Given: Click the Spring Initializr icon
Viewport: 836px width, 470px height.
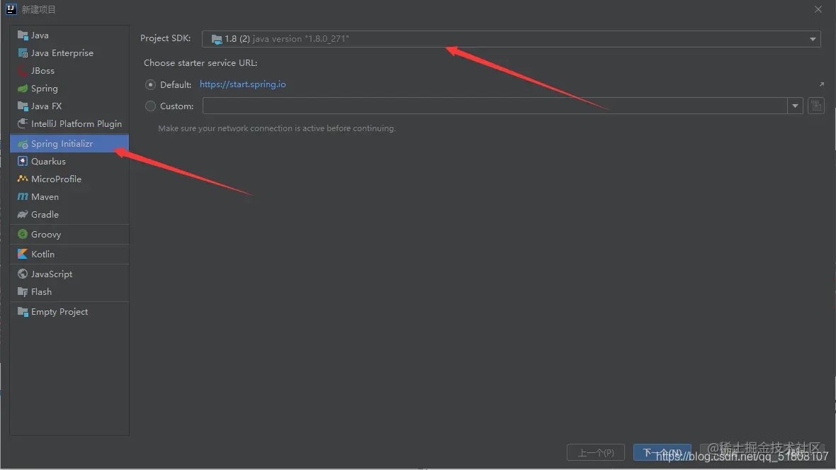Looking at the screenshot, I should [23, 143].
